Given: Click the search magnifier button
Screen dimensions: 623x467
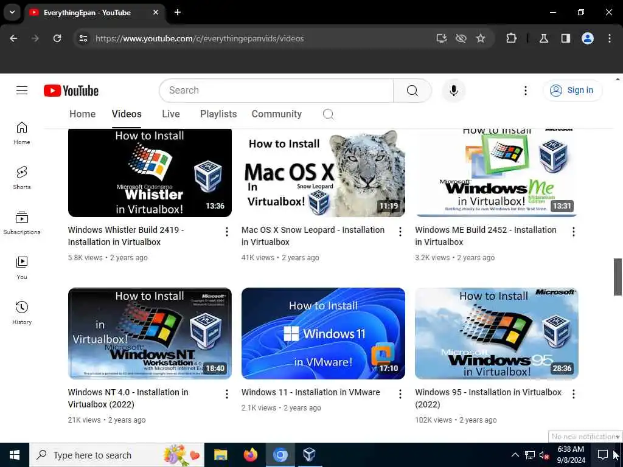Looking at the screenshot, I should pos(412,91).
